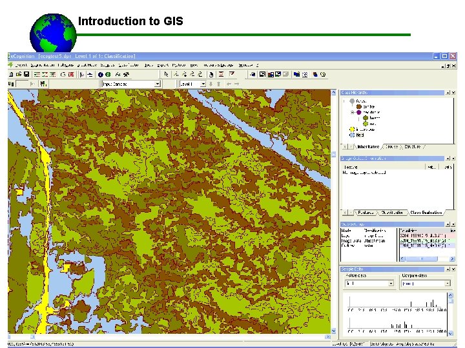Click the blue-highlighted layer row in View Settings
This screenshot has height=348, width=465.
point(427,246)
